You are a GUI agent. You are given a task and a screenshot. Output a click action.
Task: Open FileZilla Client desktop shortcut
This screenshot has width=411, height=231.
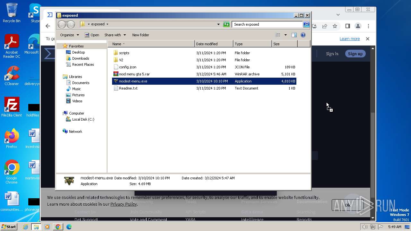12,107
